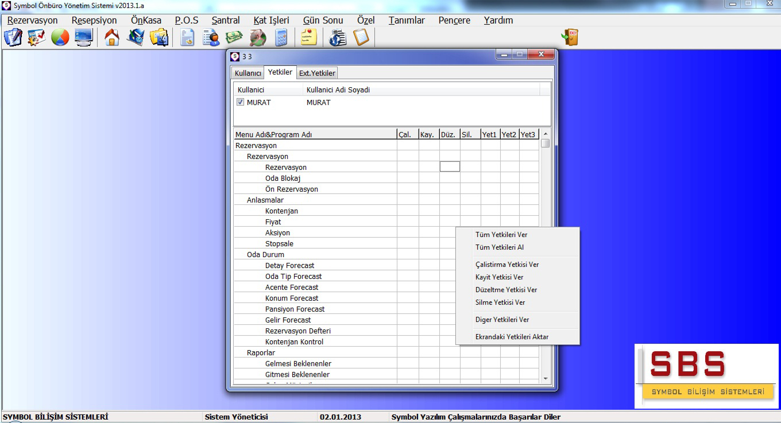Select the Acente Forecast row

(x=386, y=288)
